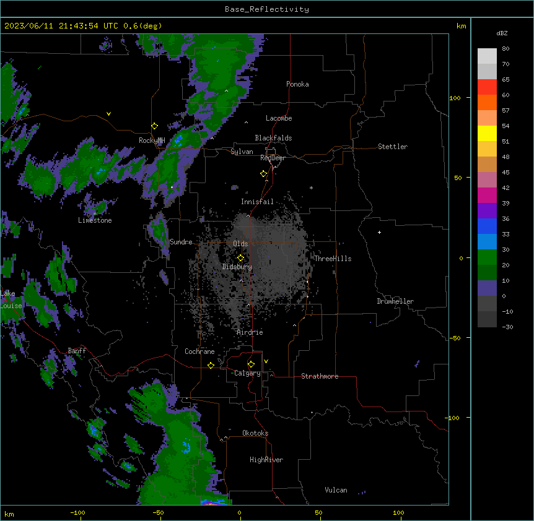Click the Innisfail city label
This screenshot has height=521, width=534.
(257, 202)
